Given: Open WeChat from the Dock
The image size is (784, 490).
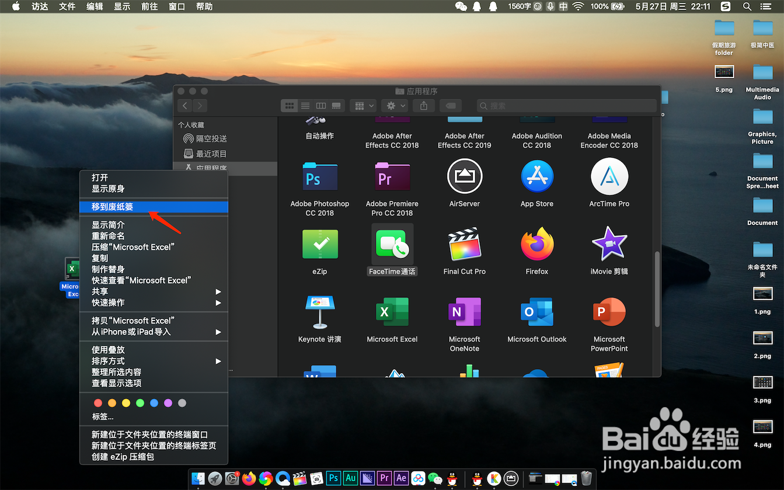Looking at the screenshot, I should coord(435,478).
